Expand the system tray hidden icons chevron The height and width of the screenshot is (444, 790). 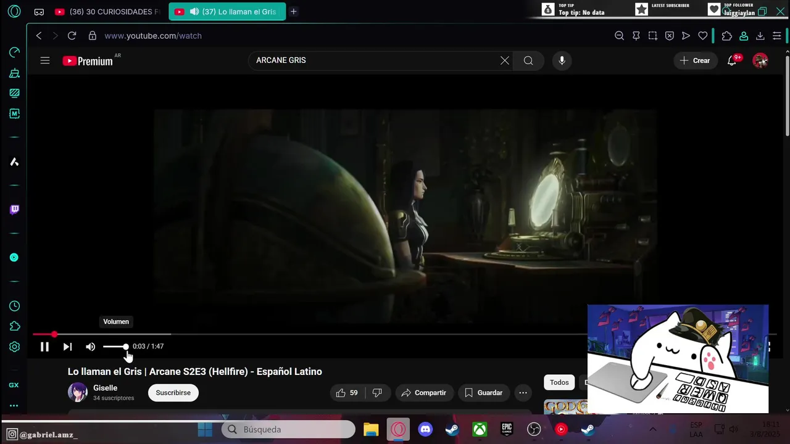click(653, 429)
